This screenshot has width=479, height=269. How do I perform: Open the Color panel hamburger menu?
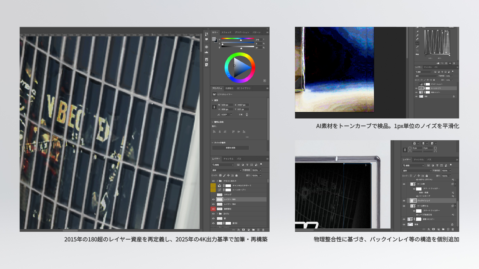click(x=268, y=32)
